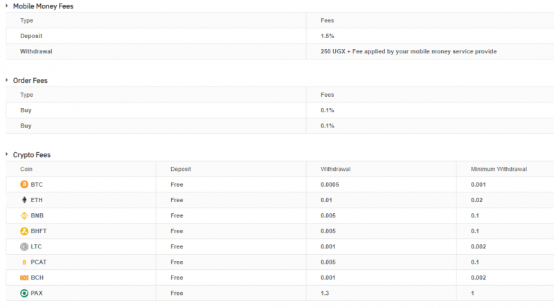The width and height of the screenshot is (554, 308).
Task: Click the BCH coin icon
Action: coord(24,278)
